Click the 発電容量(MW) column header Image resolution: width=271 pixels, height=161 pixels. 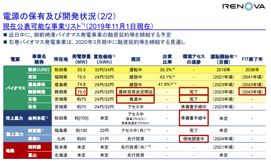pos(81,59)
